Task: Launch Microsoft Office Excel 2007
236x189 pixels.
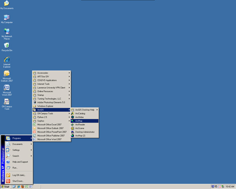Action: tap(52, 124)
